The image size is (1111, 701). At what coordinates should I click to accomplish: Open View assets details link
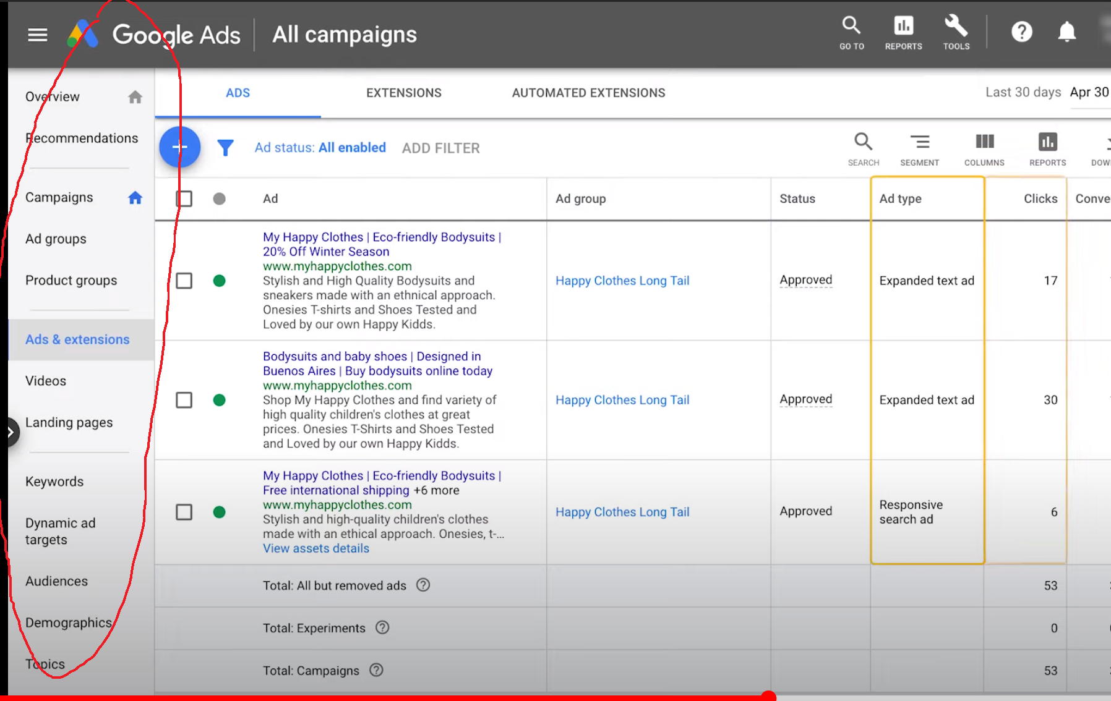tap(315, 548)
